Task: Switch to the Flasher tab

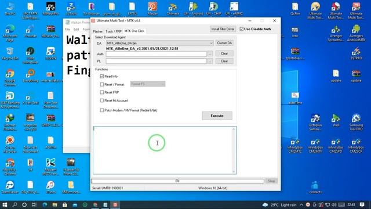Action: 98,31
